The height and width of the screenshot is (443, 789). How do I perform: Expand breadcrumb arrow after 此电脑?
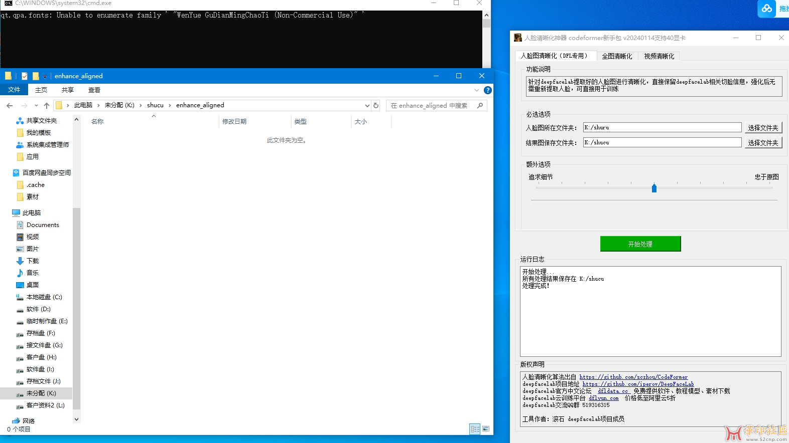pos(98,105)
